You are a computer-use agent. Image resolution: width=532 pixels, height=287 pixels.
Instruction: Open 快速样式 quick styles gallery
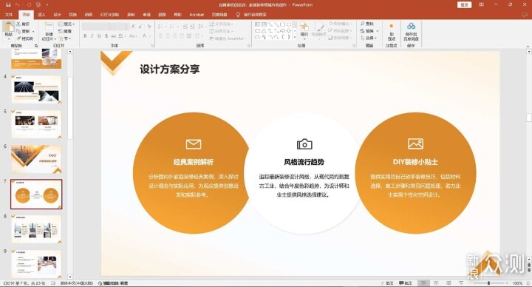(x=318, y=30)
